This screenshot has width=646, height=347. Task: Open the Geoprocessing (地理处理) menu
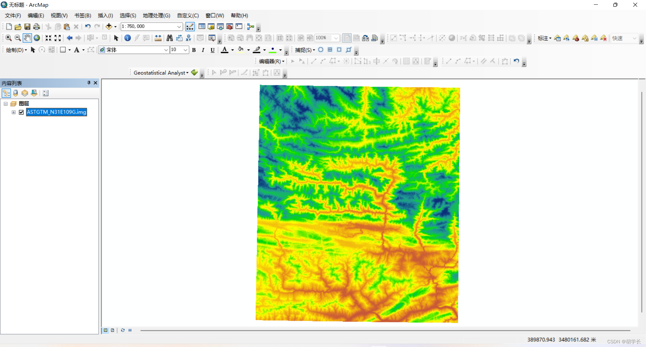(x=156, y=15)
